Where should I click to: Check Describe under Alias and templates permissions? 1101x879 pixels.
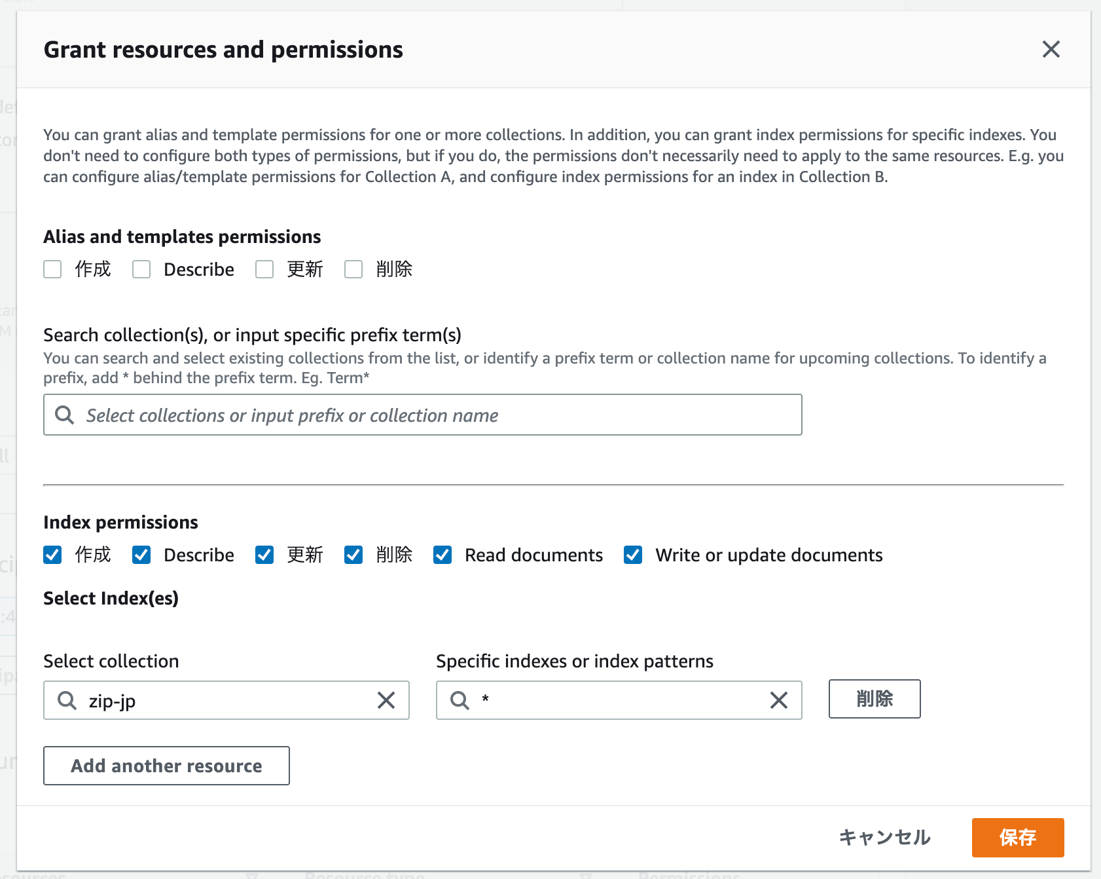point(141,269)
